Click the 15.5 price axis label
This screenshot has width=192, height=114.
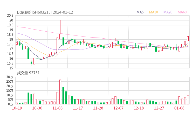pos(10,63)
